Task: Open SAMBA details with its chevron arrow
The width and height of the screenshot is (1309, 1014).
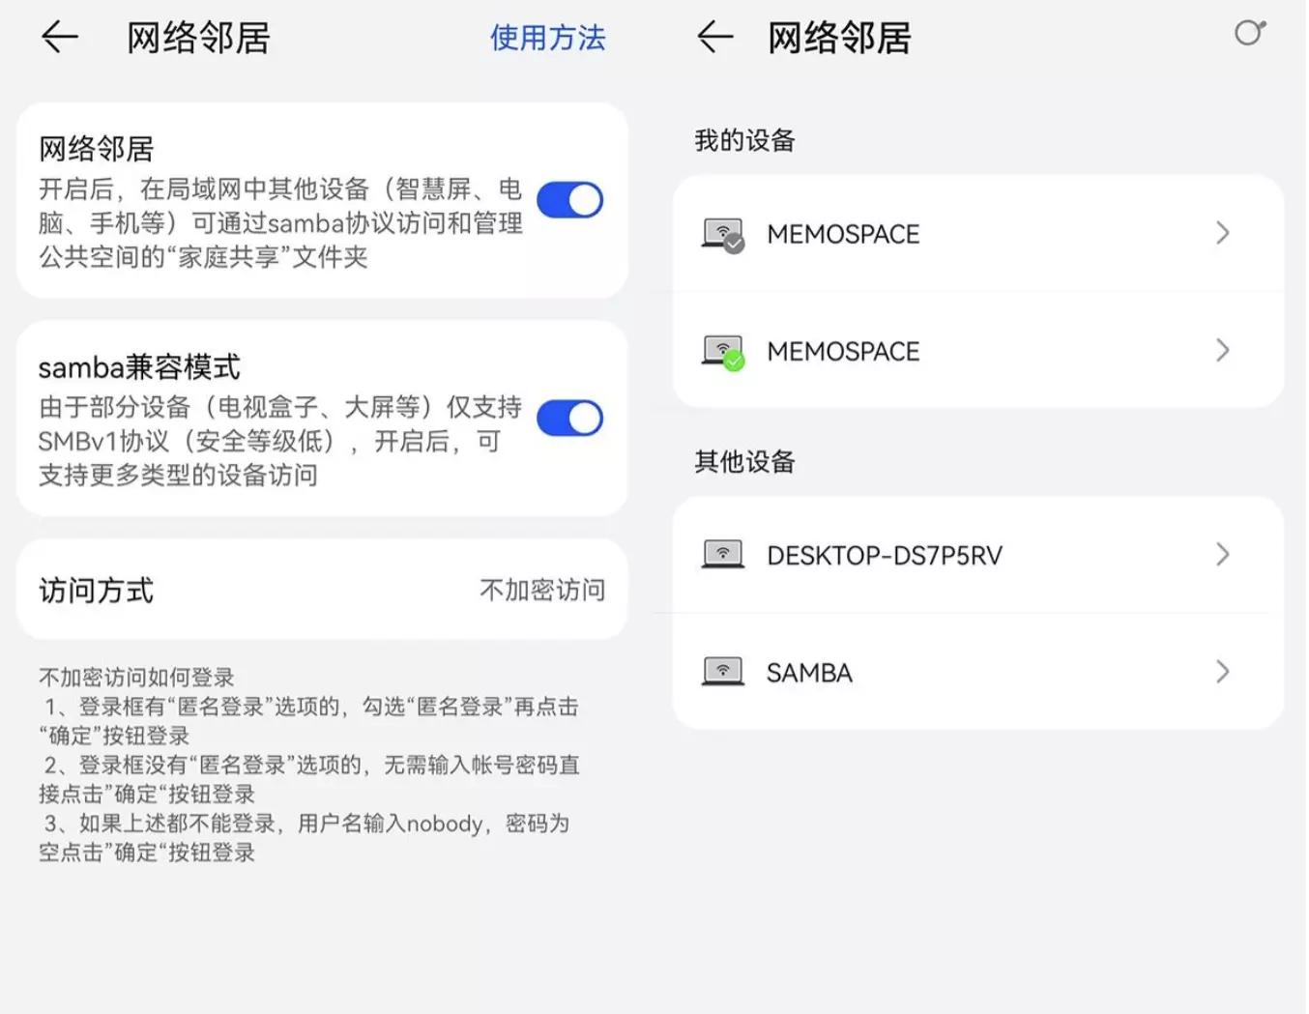Action: [1223, 671]
